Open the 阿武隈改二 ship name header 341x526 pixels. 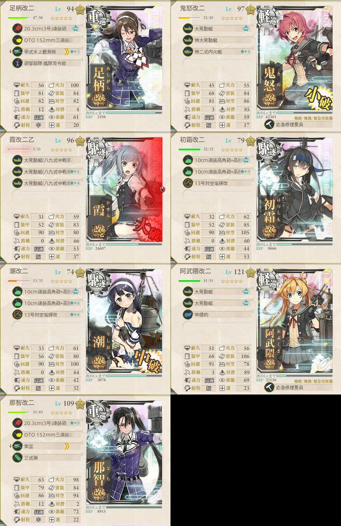(195, 271)
